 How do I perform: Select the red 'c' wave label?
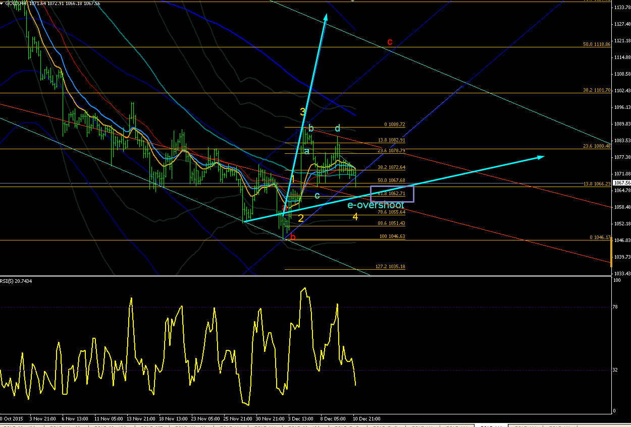[390, 41]
